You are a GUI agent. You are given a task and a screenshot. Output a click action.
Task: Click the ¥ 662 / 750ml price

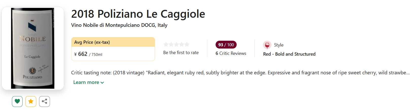pyautogui.click(x=88, y=54)
